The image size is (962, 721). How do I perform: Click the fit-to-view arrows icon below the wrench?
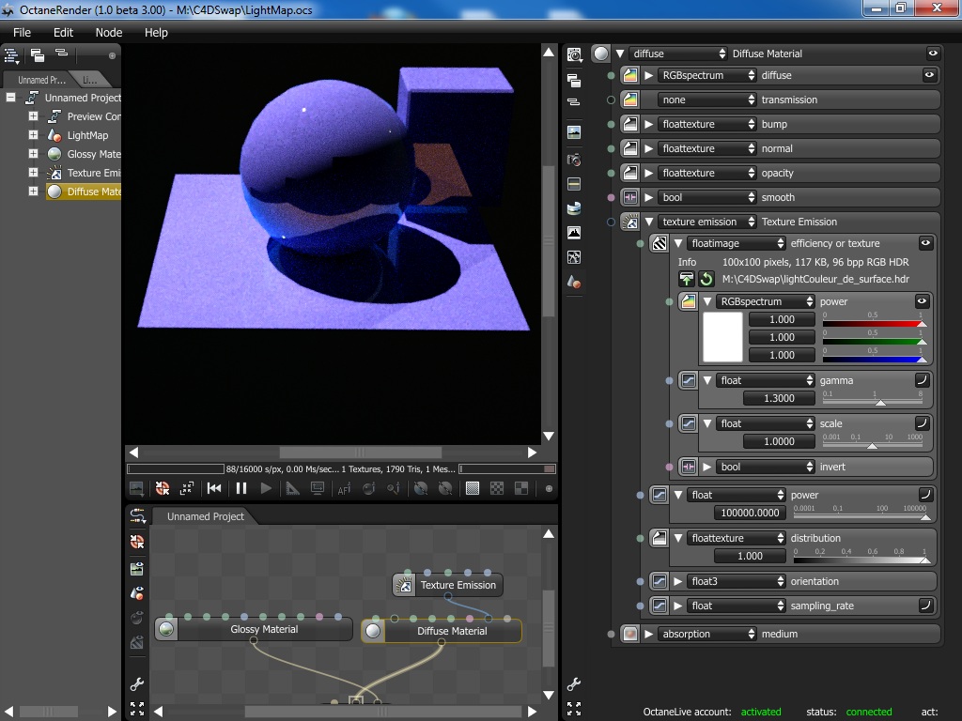[x=137, y=709]
